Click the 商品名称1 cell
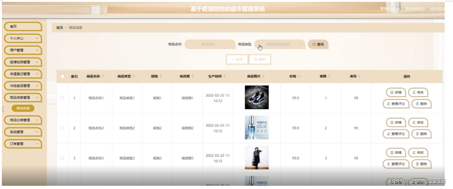 click(x=96, y=98)
